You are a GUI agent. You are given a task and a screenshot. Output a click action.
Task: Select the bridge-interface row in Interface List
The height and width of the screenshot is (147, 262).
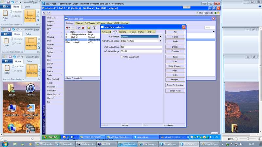(83, 34)
